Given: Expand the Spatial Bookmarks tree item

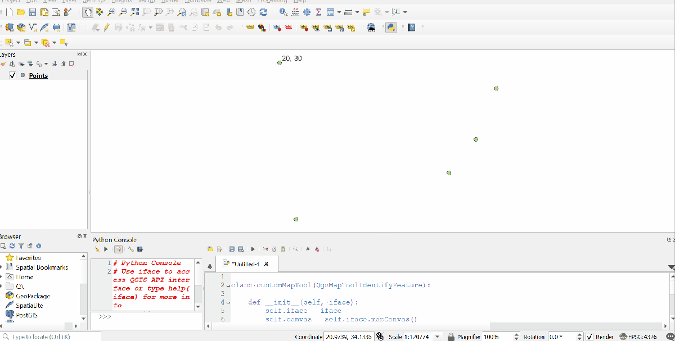Looking at the screenshot, I should [2, 267].
